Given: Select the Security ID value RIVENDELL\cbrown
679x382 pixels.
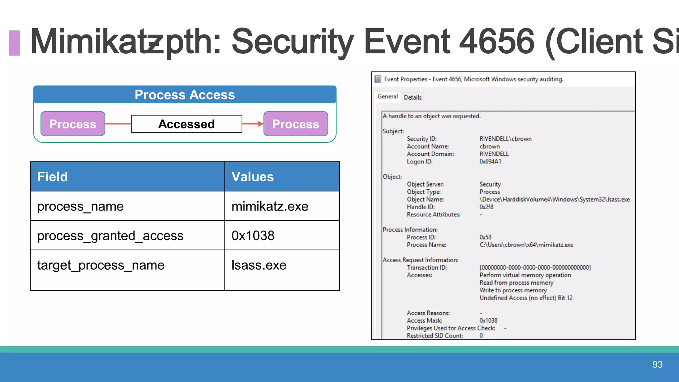Looking at the screenshot, I should click(x=506, y=139).
